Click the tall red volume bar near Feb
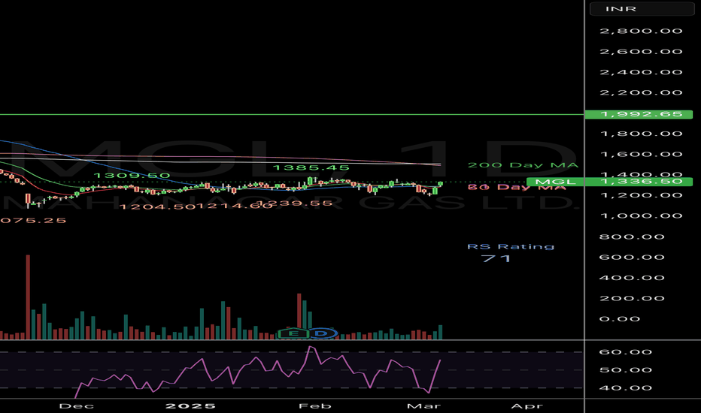 click(299, 317)
